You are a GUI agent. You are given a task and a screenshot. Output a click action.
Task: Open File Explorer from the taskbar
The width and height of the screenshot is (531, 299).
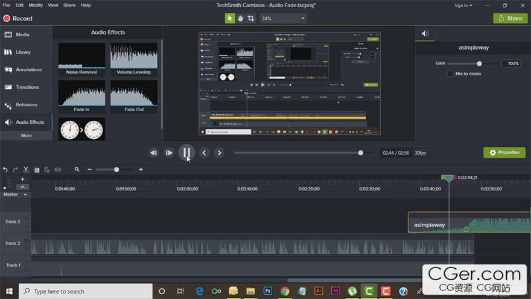click(250, 291)
